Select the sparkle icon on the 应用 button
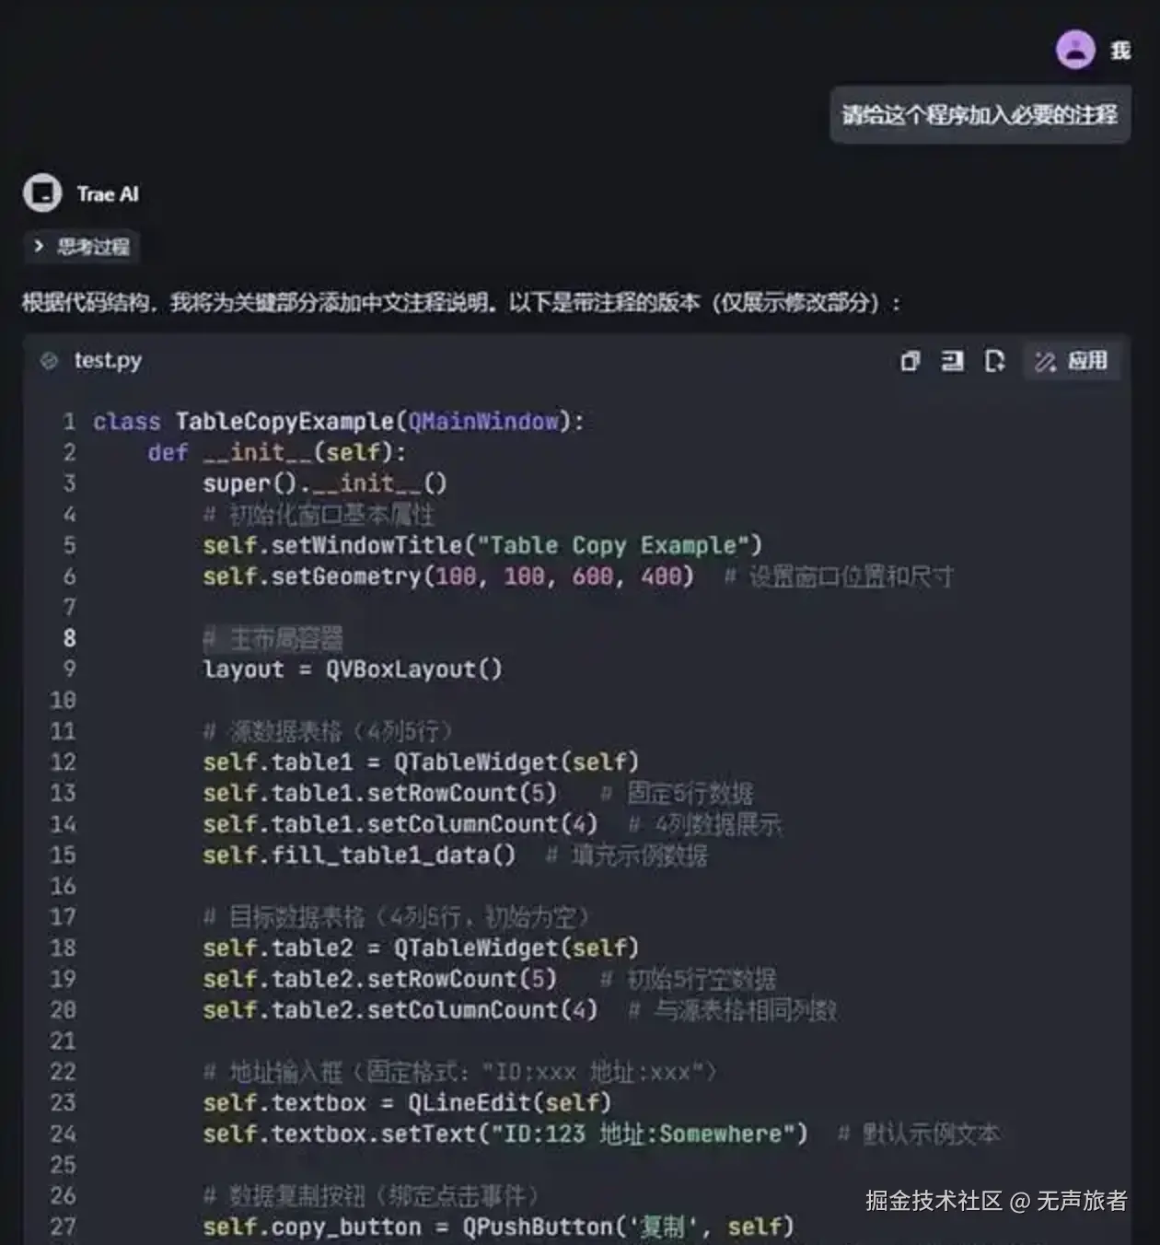 point(1045,362)
